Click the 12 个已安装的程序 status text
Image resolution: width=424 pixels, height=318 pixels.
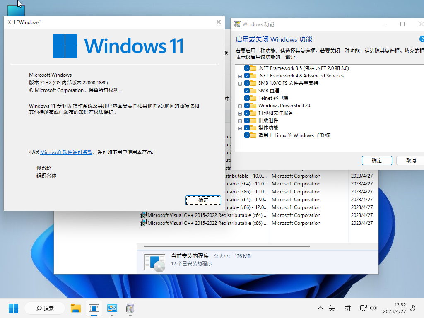click(191, 264)
